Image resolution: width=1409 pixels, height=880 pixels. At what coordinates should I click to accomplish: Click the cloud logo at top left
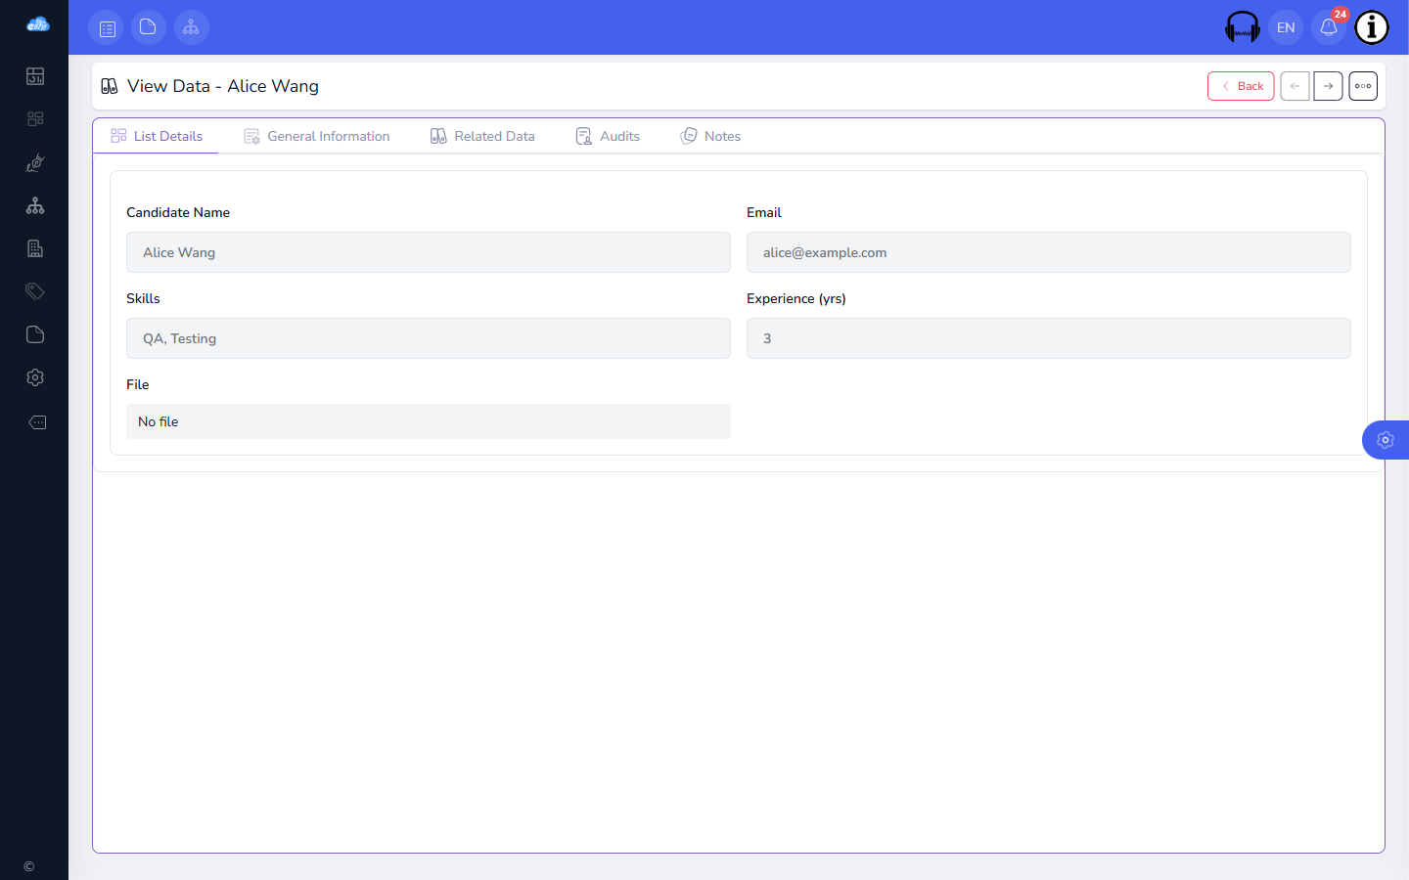point(37,24)
